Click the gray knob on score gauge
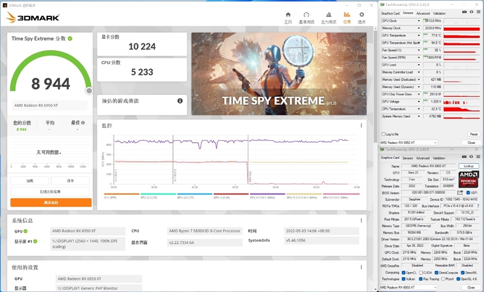 pos(89,91)
